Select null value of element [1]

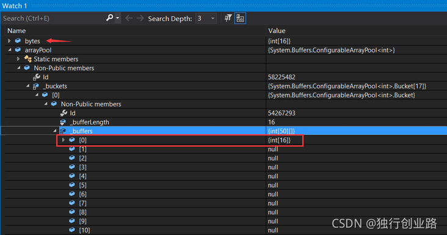(x=273, y=150)
